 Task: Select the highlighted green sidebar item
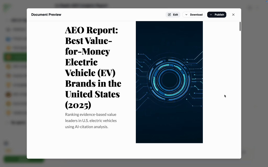coord(15,57)
